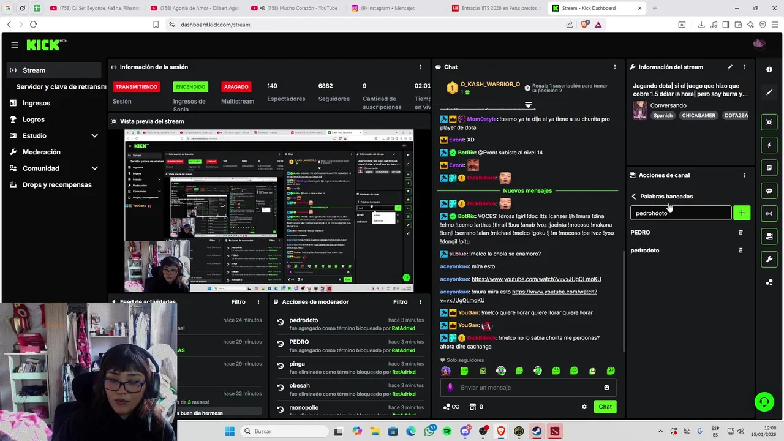784x441 pixels.
Task: Click the Enviar un mensaje field
Action: tap(528, 387)
